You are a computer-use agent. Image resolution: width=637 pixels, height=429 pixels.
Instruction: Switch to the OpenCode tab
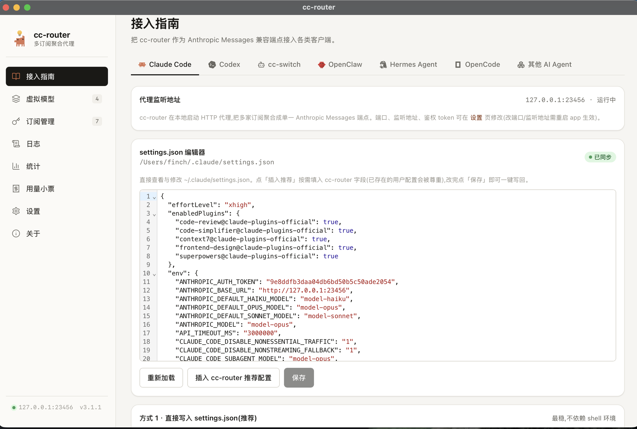click(x=477, y=65)
